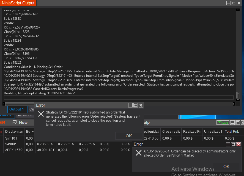The width and height of the screenshot is (244, 176).
Task: Click the 'CancelAllOrders: BarsInProgress=0' output line
Action: pyautogui.click(x=43, y=89)
